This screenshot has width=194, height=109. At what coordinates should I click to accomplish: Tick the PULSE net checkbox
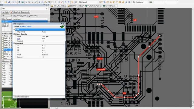point(3,57)
